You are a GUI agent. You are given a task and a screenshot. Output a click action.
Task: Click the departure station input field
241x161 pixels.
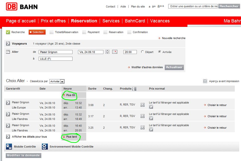[x=56, y=52]
